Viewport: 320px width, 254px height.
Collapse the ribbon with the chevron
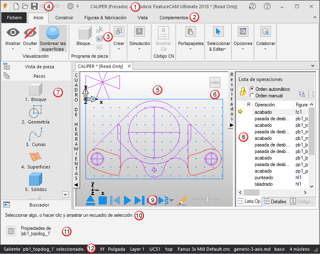click(x=315, y=17)
